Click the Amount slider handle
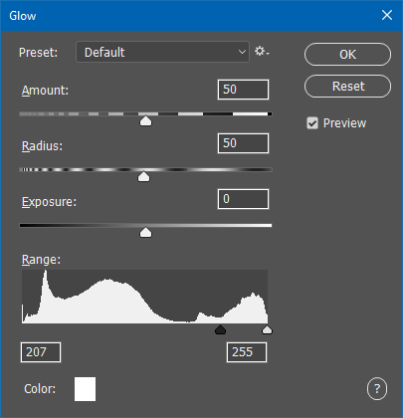The width and height of the screenshot is (403, 418). tap(145, 120)
